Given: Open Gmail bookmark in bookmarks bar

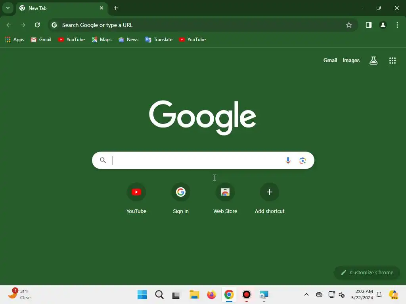Looking at the screenshot, I should click(x=41, y=40).
